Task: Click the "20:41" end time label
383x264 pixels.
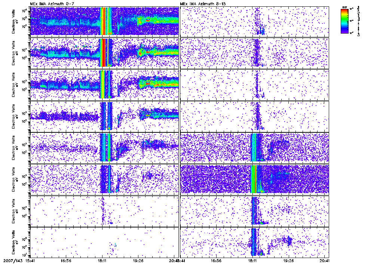Action: pos(324,261)
